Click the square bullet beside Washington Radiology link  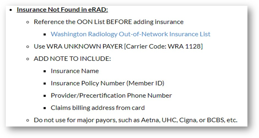point(45,34)
